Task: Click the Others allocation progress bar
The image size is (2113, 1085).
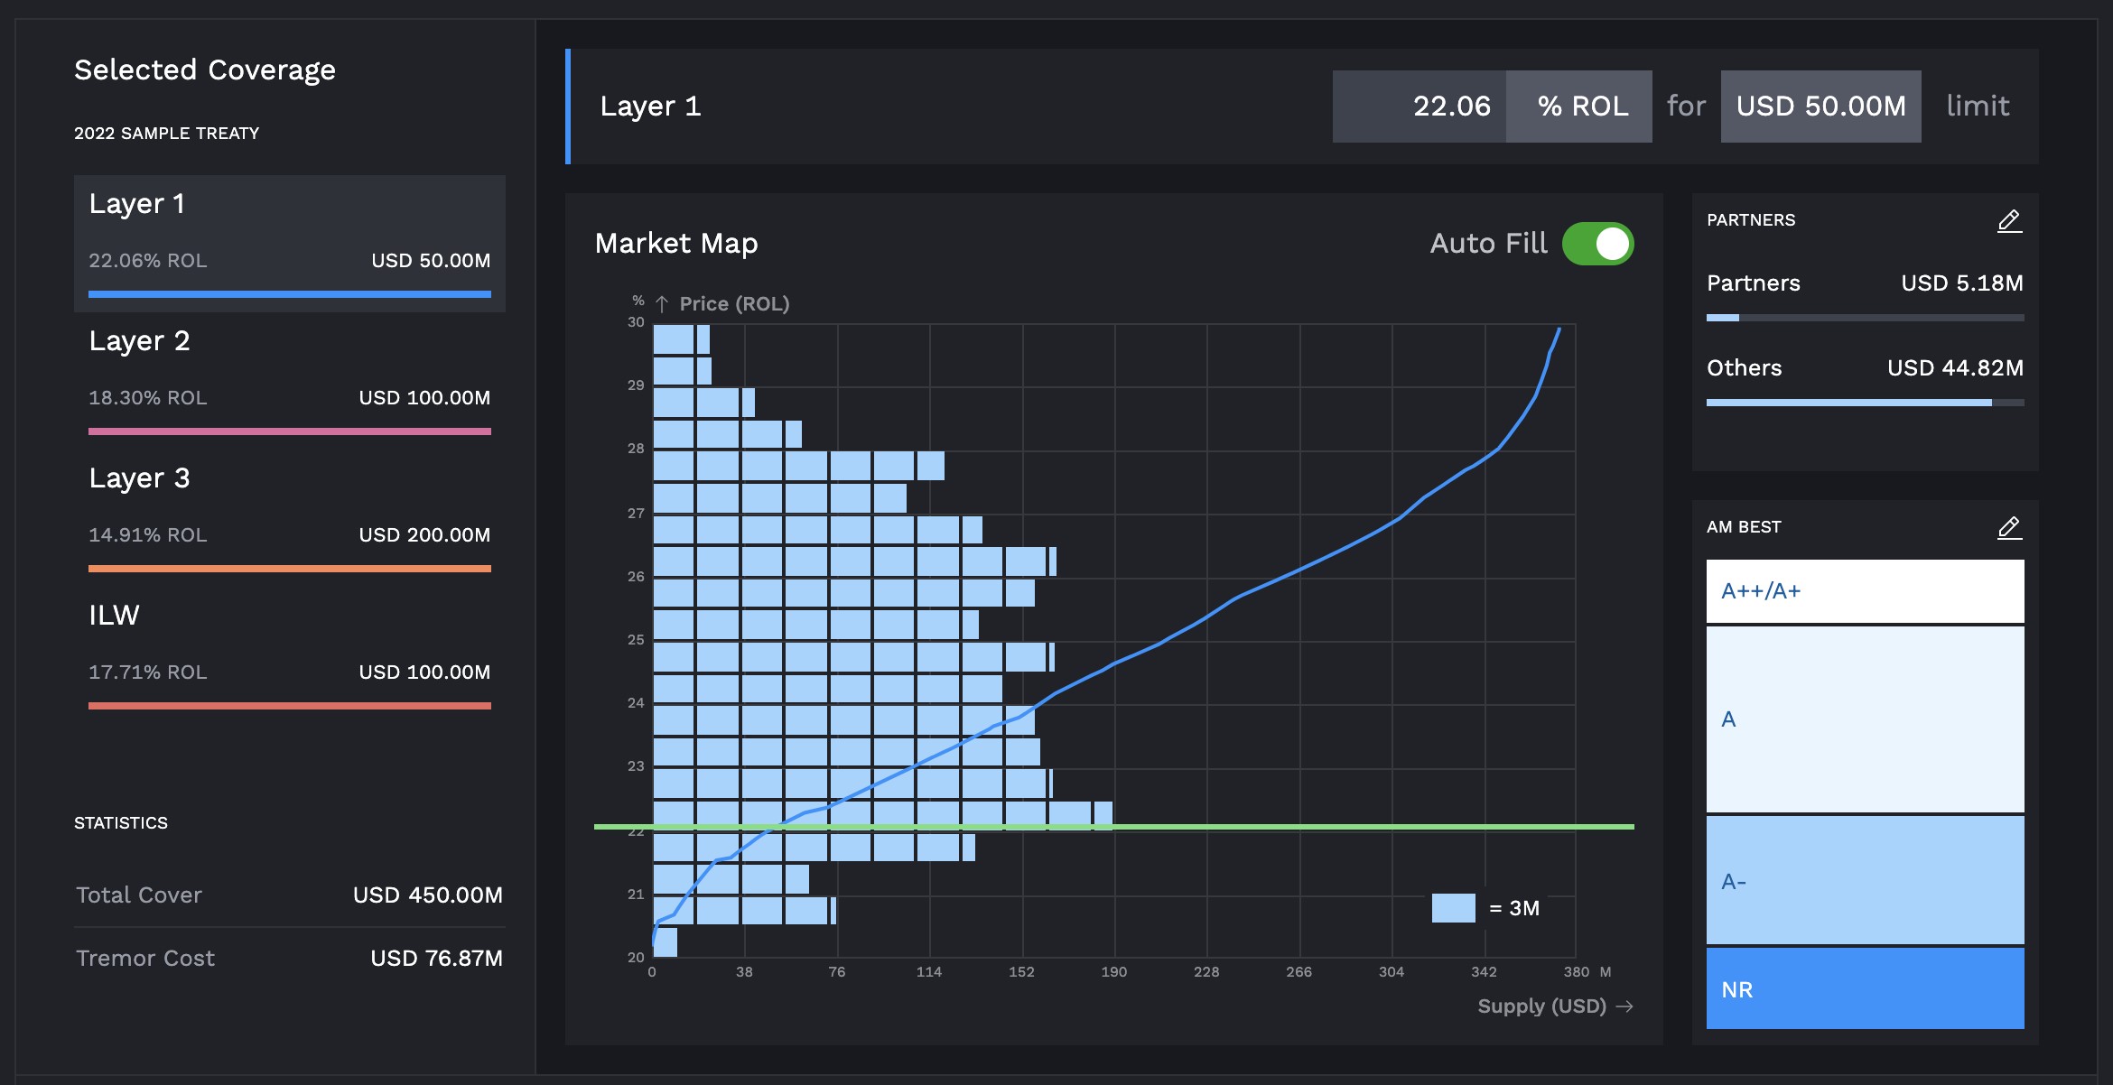Action: 1865,403
